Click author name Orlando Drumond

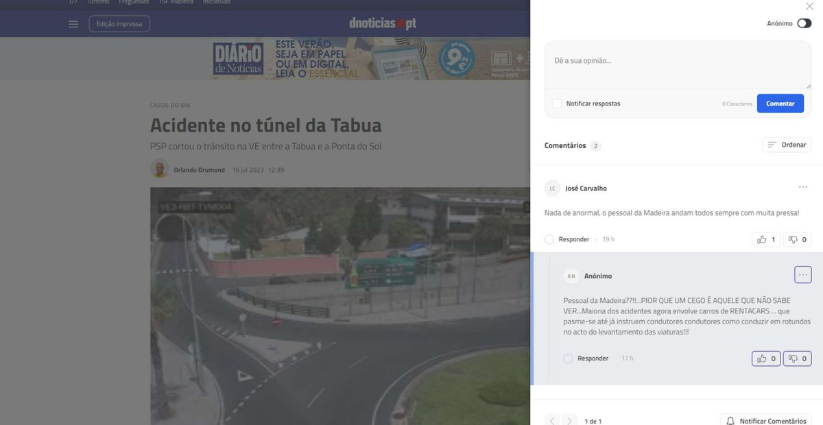tap(199, 170)
